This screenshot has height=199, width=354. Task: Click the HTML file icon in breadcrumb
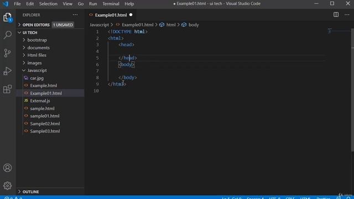[118, 24]
